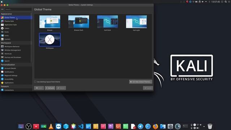Image resolution: width=231 pixels, height=130 pixels.
Task: Launch VLC media player from the dock
Action: pyautogui.click(x=51, y=126)
